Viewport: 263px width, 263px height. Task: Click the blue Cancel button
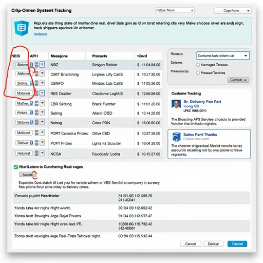click(237, 244)
